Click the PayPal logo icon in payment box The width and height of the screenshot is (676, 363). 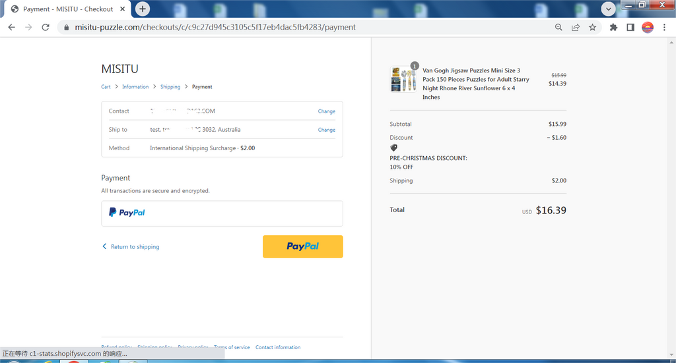pos(127,213)
